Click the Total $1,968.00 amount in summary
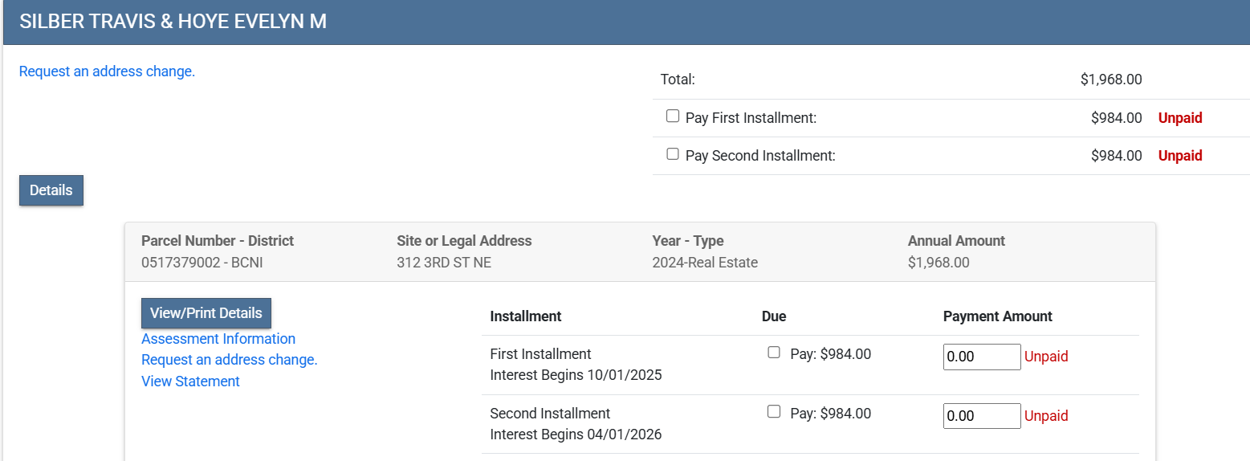The image size is (1250, 461). tap(1110, 80)
